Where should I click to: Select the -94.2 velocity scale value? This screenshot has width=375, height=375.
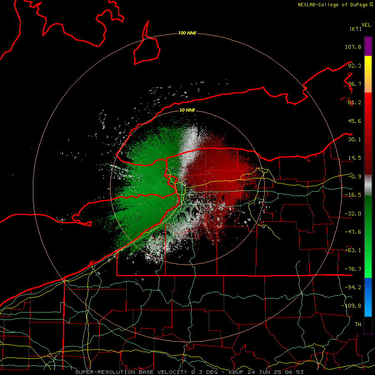(353, 287)
